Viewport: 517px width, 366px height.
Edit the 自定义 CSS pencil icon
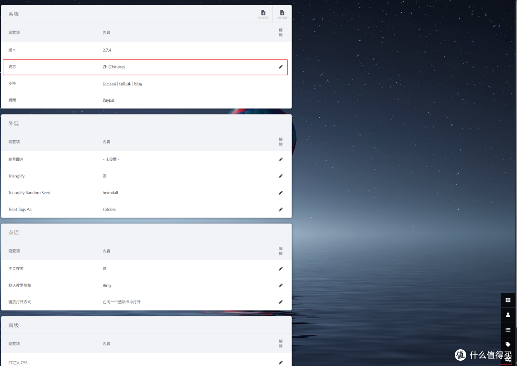(281, 362)
